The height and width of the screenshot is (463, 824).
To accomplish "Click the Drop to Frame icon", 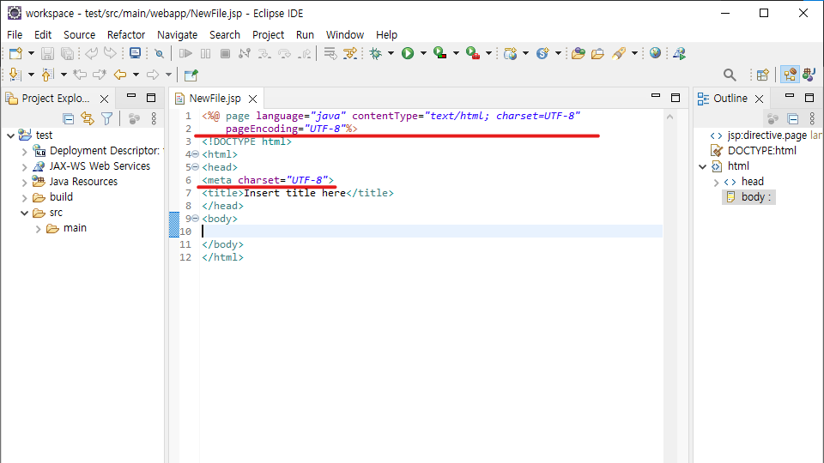I will 330,53.
